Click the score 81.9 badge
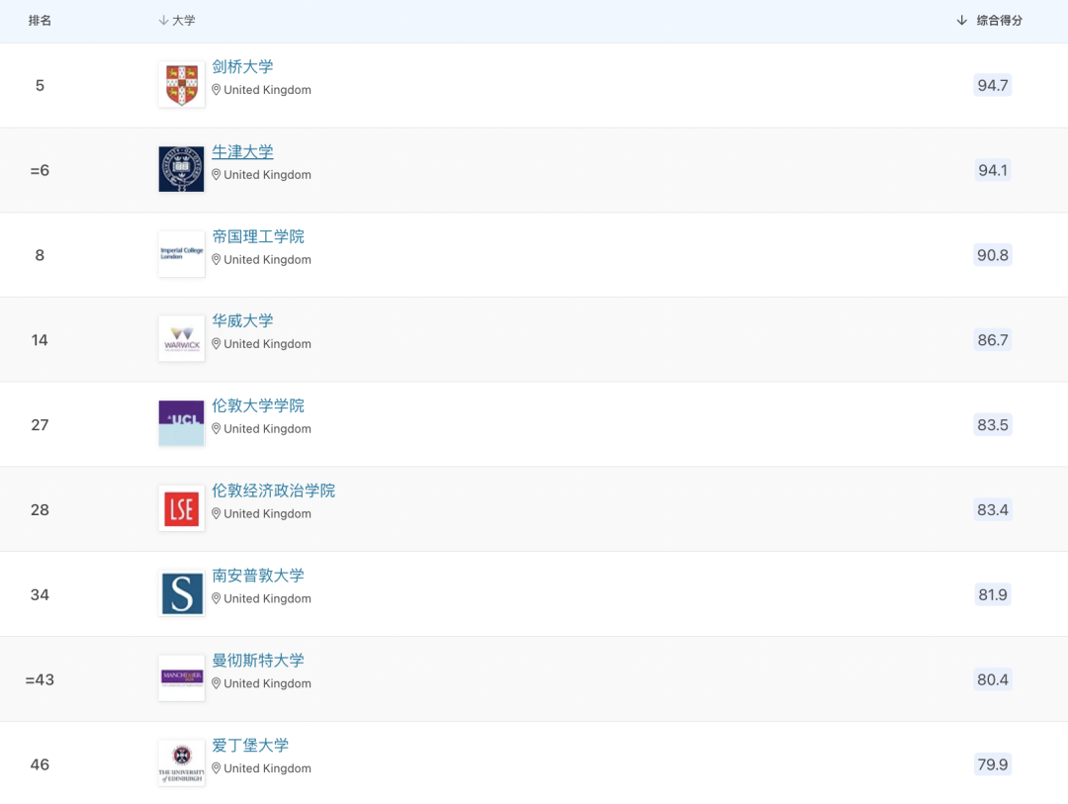This screenshot has height=804, width=1068. tap(993, 594)
